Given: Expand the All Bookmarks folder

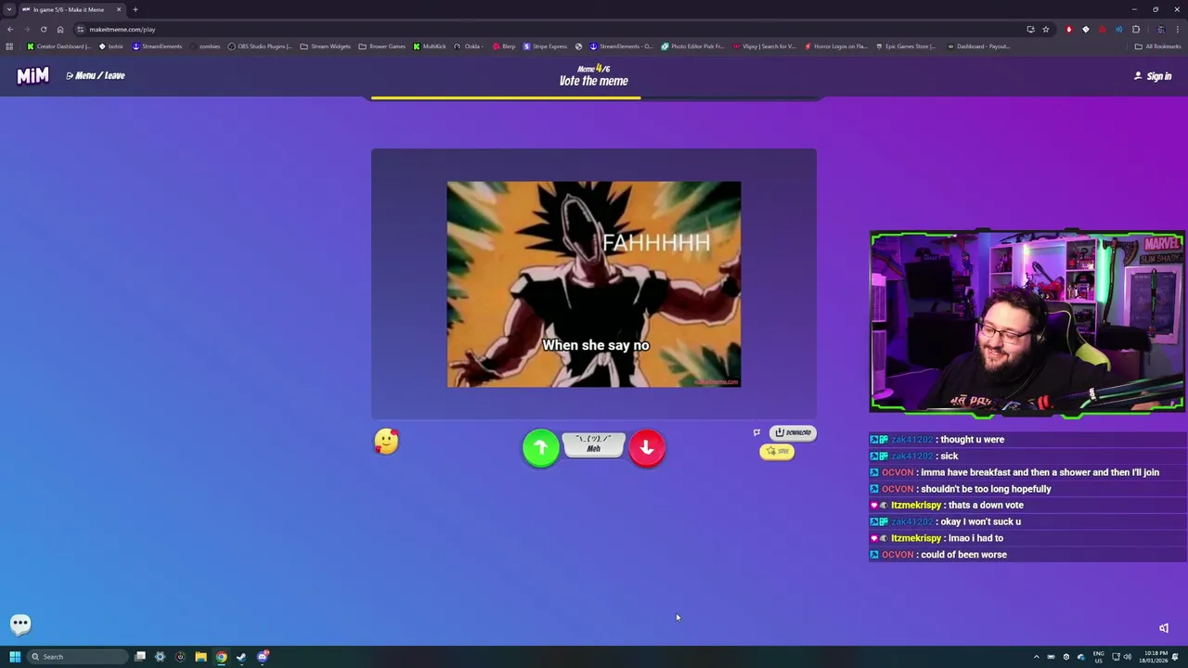Looking at the screenshot, I should 1158,46.
